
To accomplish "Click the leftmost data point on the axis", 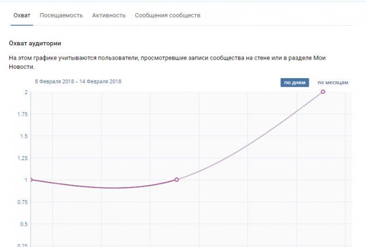I will [x=31, y=180].
